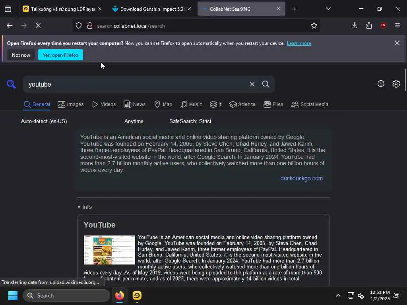This screenshot has height=305, width=407.
Task: Select the Files search category
Action: click(273, 104)
